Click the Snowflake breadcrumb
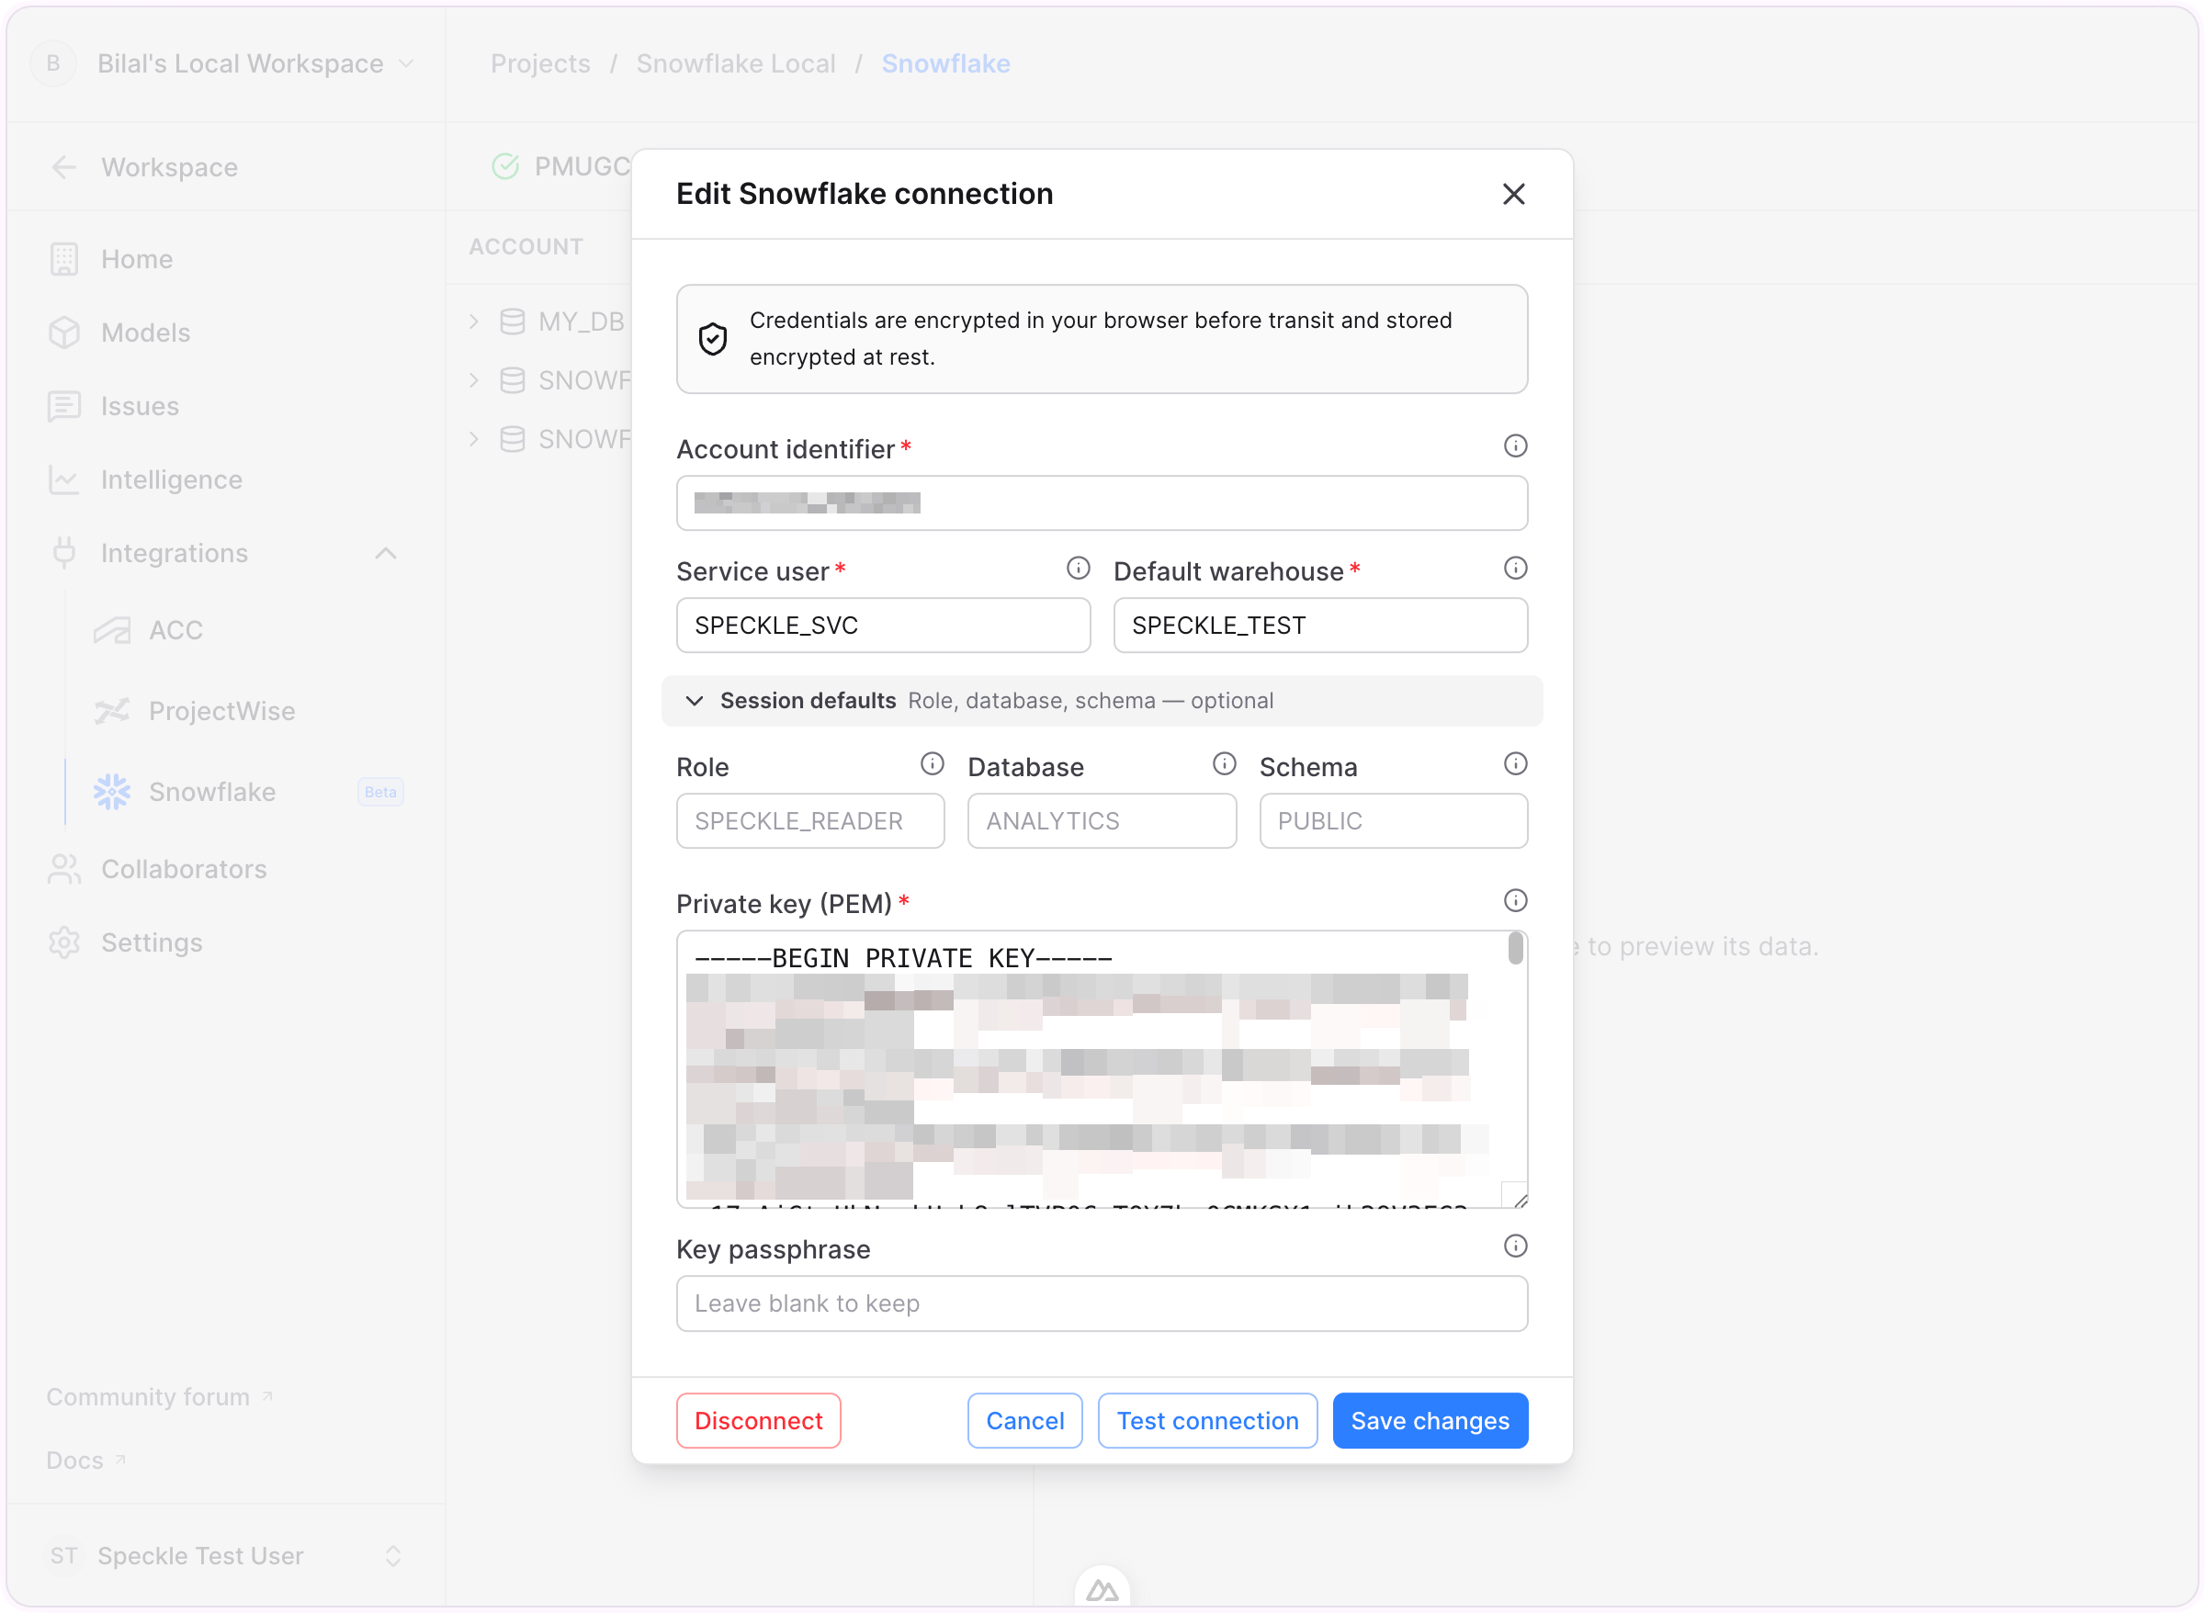This screenshot has width=2205, height=1613. point(945,63)
